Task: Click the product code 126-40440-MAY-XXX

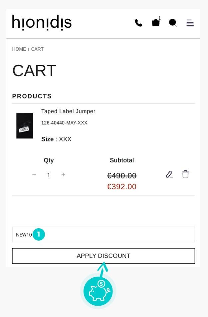Action: (64, 123)
